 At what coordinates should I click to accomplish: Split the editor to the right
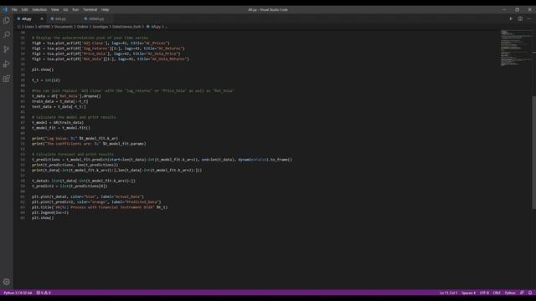pos(520,18)
